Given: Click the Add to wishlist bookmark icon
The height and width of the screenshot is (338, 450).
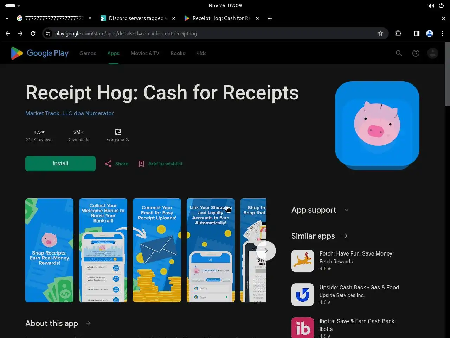Looking at the screenshot, I should coord(141,164).
